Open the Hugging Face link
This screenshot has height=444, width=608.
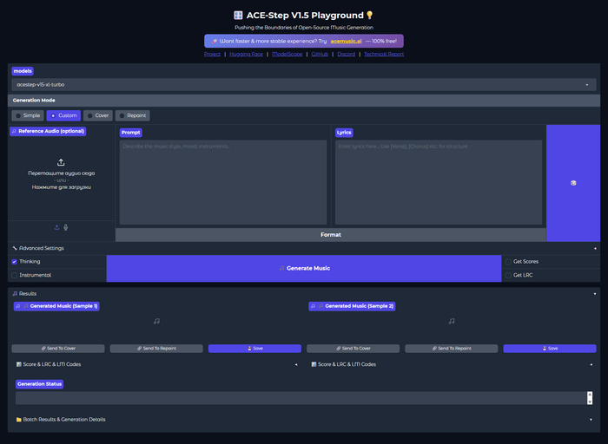(246, 54)
